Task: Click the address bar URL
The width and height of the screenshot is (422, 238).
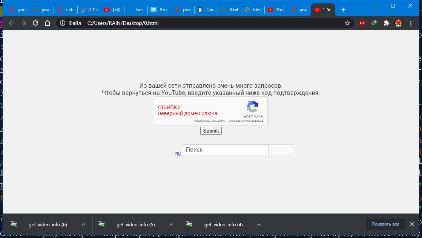Action: (123, 23)
